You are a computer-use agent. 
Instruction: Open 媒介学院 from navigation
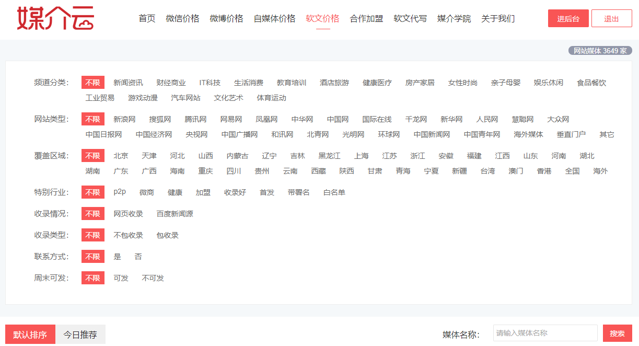click(454, 18)
